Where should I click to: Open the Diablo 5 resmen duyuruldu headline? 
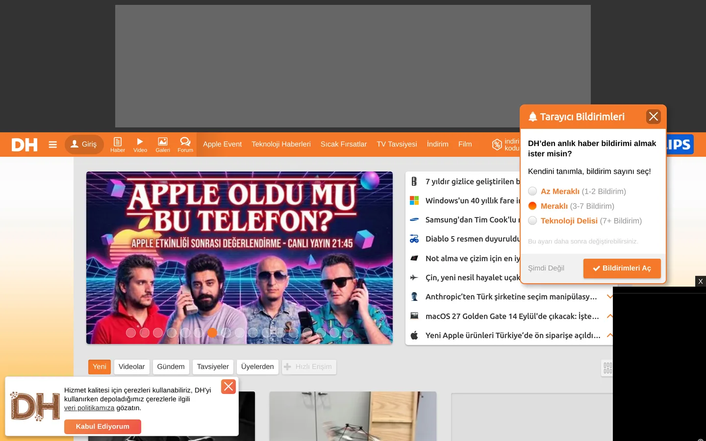pyautogui.click(x=473, y=239)
